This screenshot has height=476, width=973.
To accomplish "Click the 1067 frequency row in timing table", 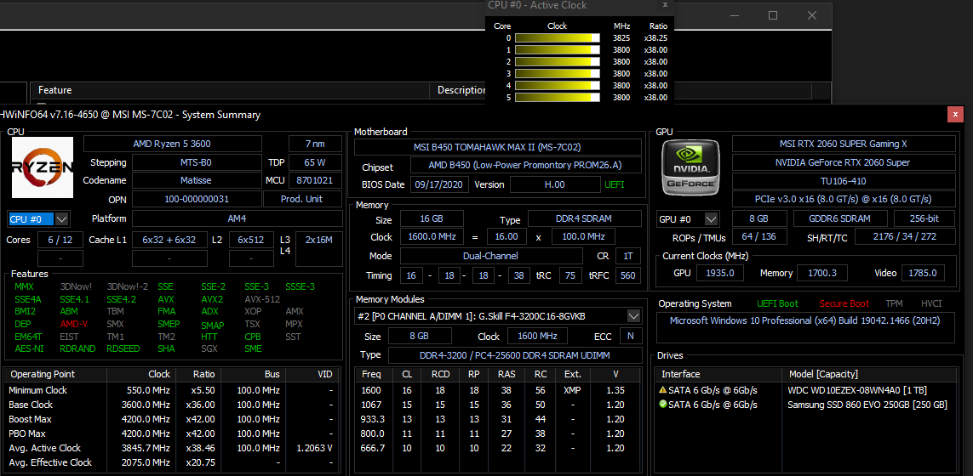I will click(x=496, y=405).
